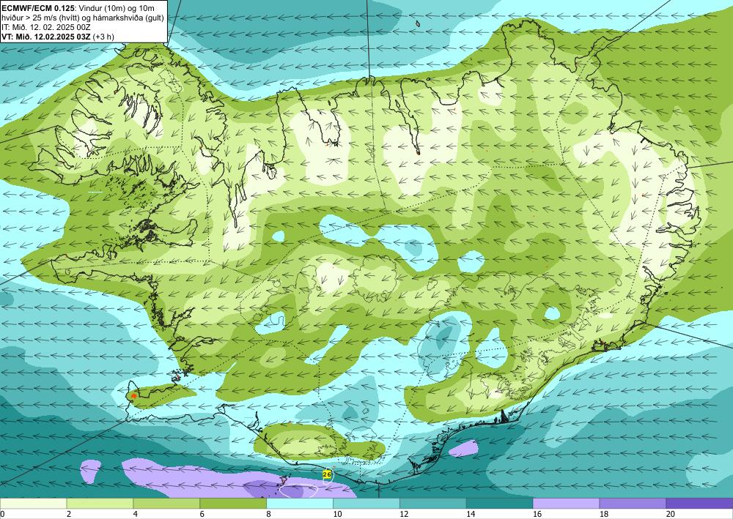Click the scale label '8'
Viewport: 733px width, 519px height.
point(269,514)
